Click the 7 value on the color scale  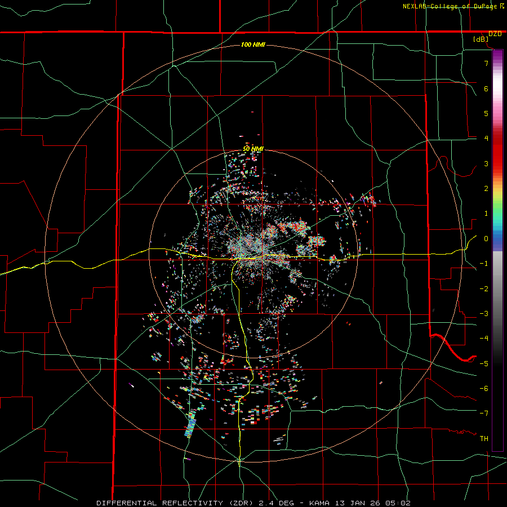point(486,63)
